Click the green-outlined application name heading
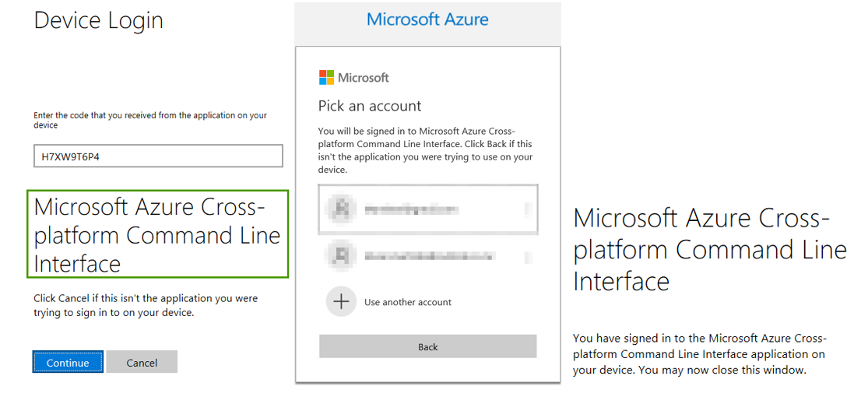The image size is (861, 404). [157, 234]
